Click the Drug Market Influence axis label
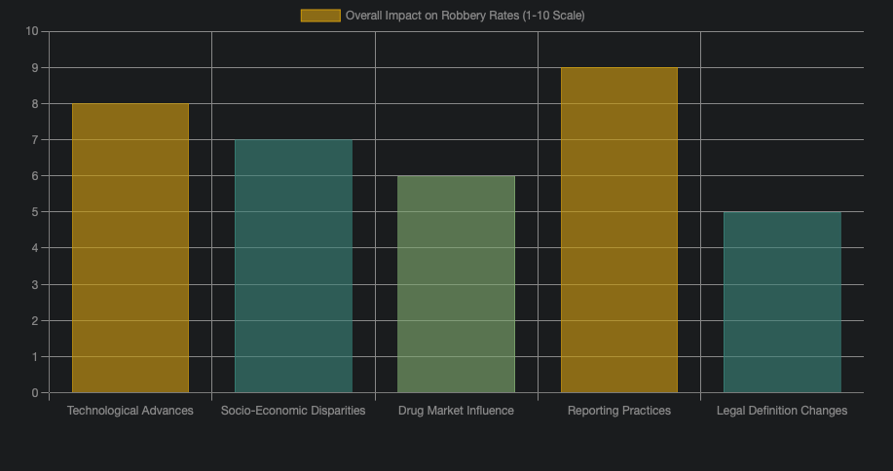893x471 pixels. click(456, 411)
